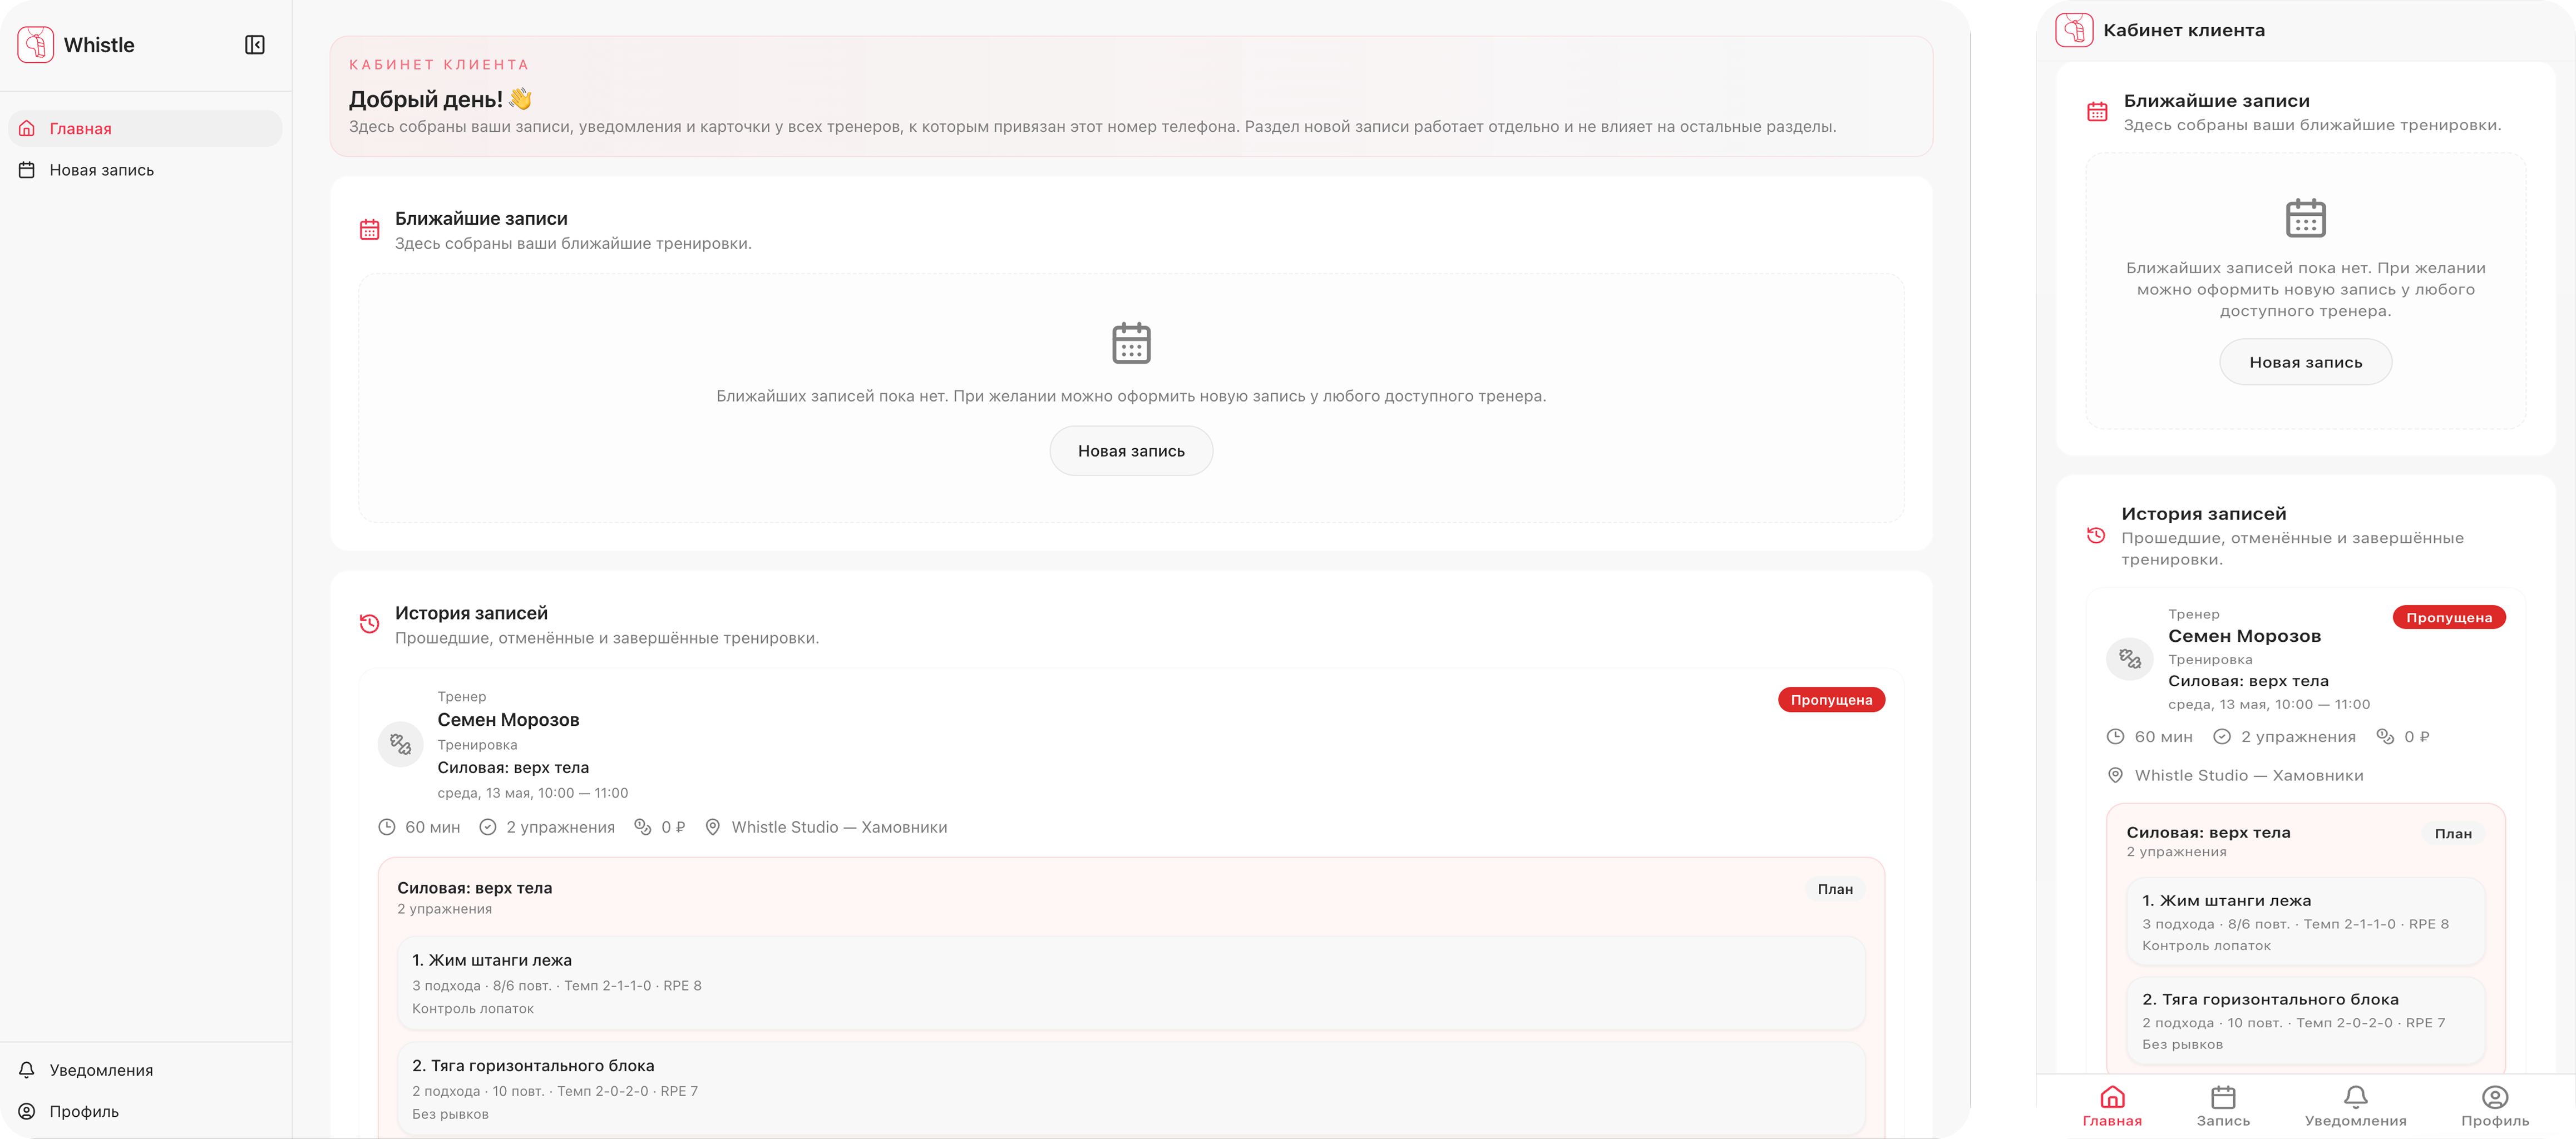Click the home icon beside Главная in sidebar
Image resolution: width=2576 pixels, height=1139 pixels.
click(27, 129)
